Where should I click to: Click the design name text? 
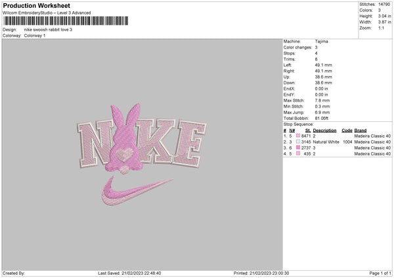[x=48, y=30]
